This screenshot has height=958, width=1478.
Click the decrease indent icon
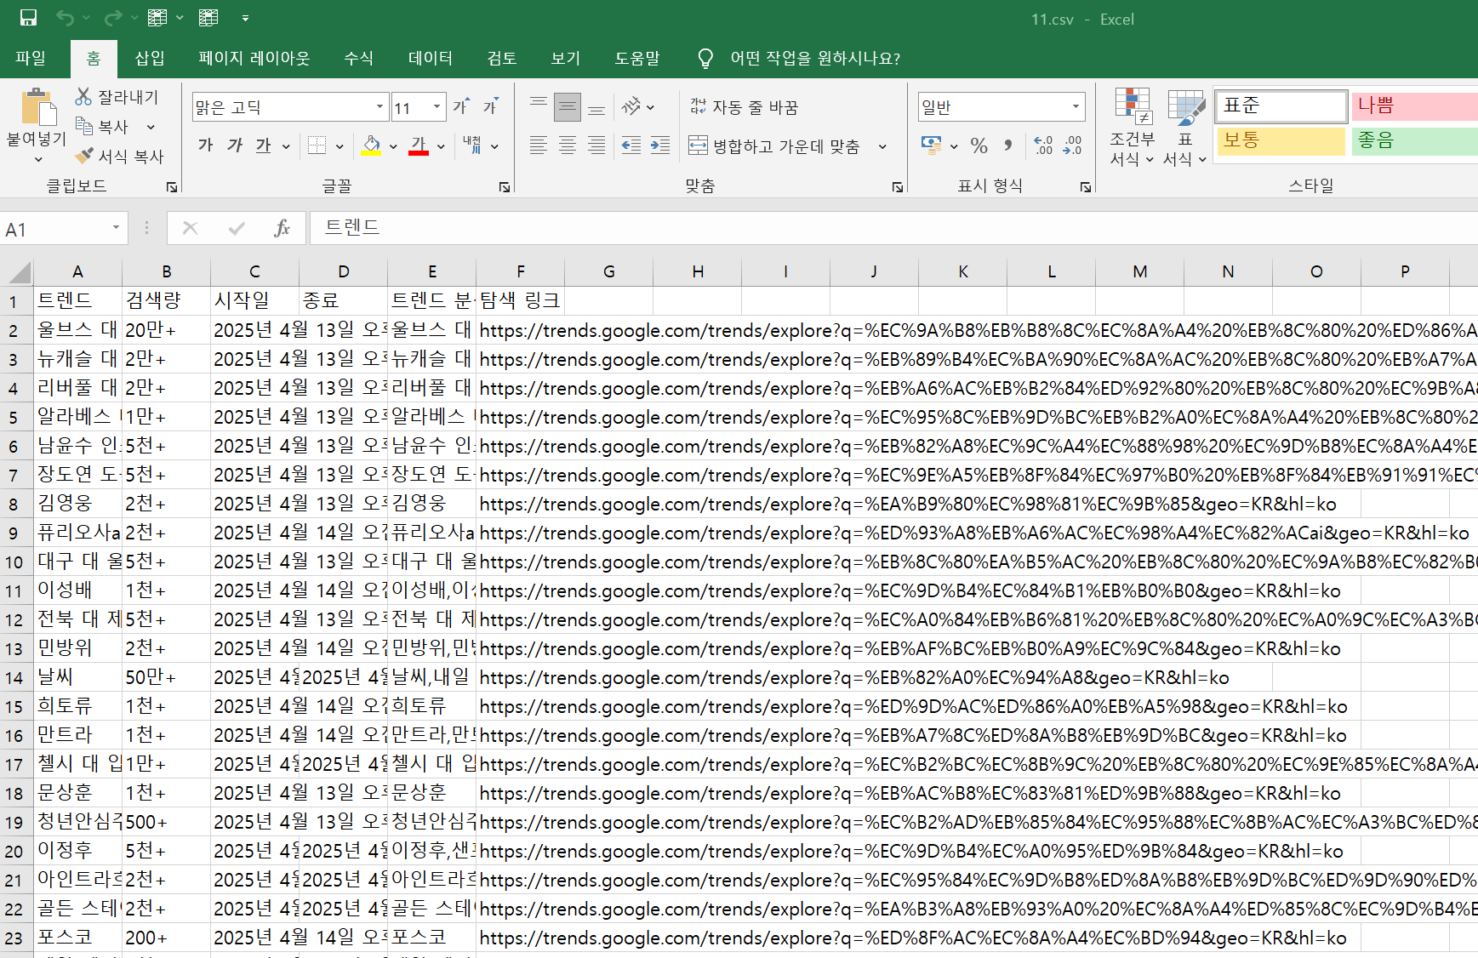tap(631, 145)
